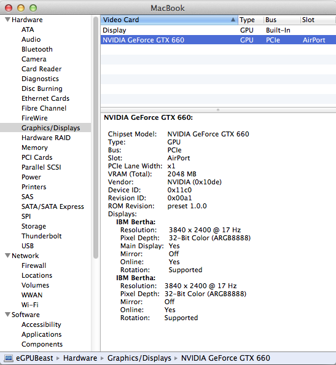Screen dimensions: 336x365
Task: Select Applications under Software
Action: tap(41, 334)
